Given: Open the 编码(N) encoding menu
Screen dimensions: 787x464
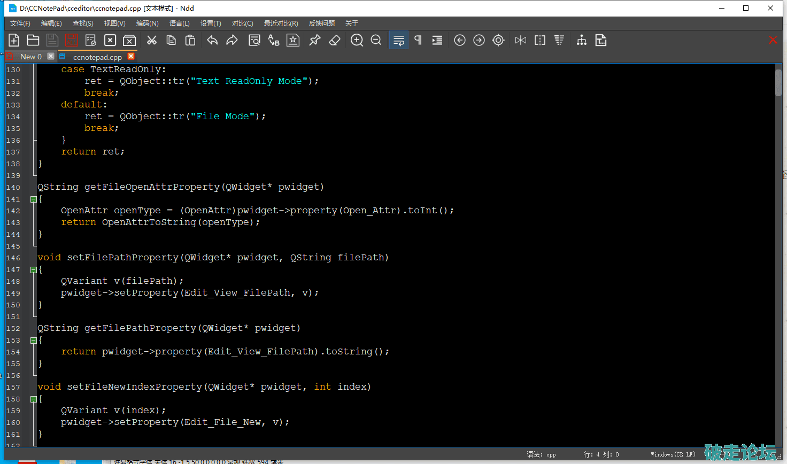Looking at the screenshot, I should (147, 24).
